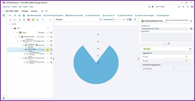The height and width of the screenshot is (101, 195).
Task: Delete the PAGE row with trash icon
Action: (x=51, y=33)
